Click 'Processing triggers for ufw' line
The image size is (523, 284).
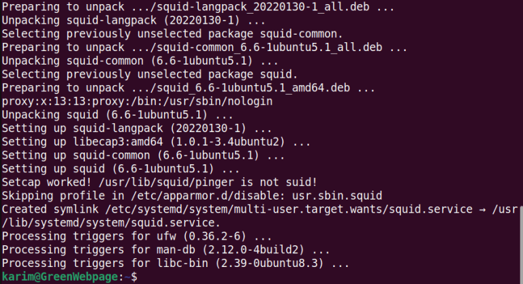point(137,236)
